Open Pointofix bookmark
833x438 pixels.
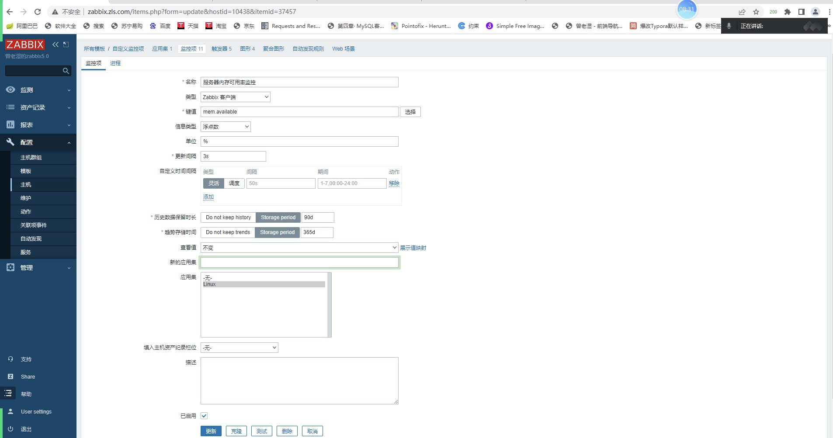tap(421, 26)
